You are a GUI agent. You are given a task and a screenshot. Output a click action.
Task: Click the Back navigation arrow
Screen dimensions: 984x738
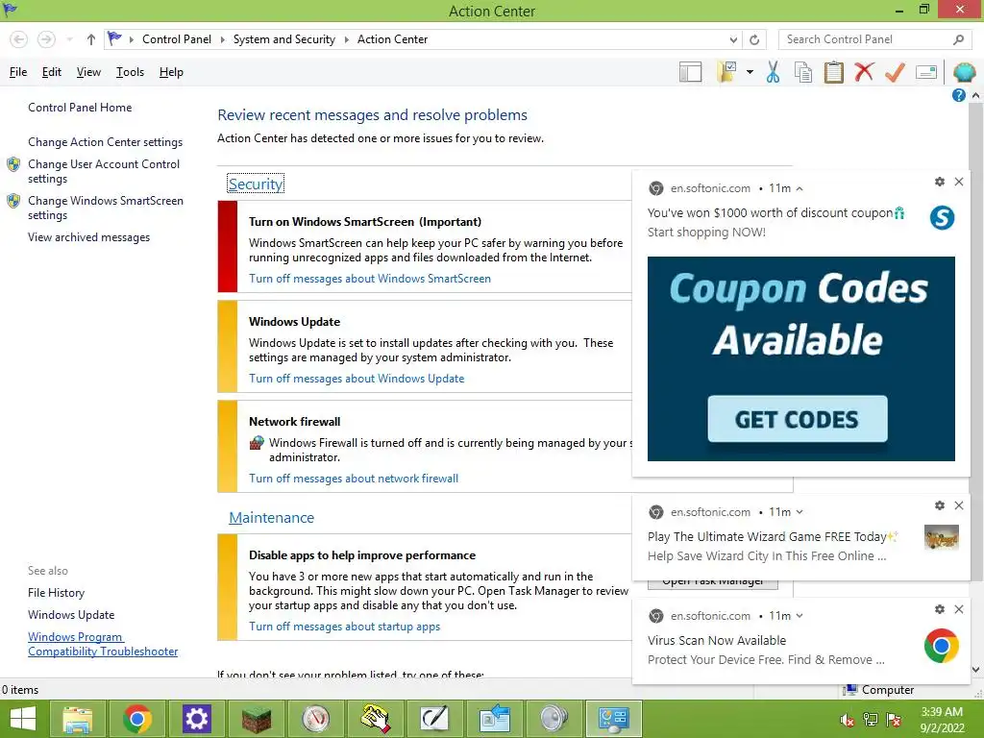coord(19,39)
